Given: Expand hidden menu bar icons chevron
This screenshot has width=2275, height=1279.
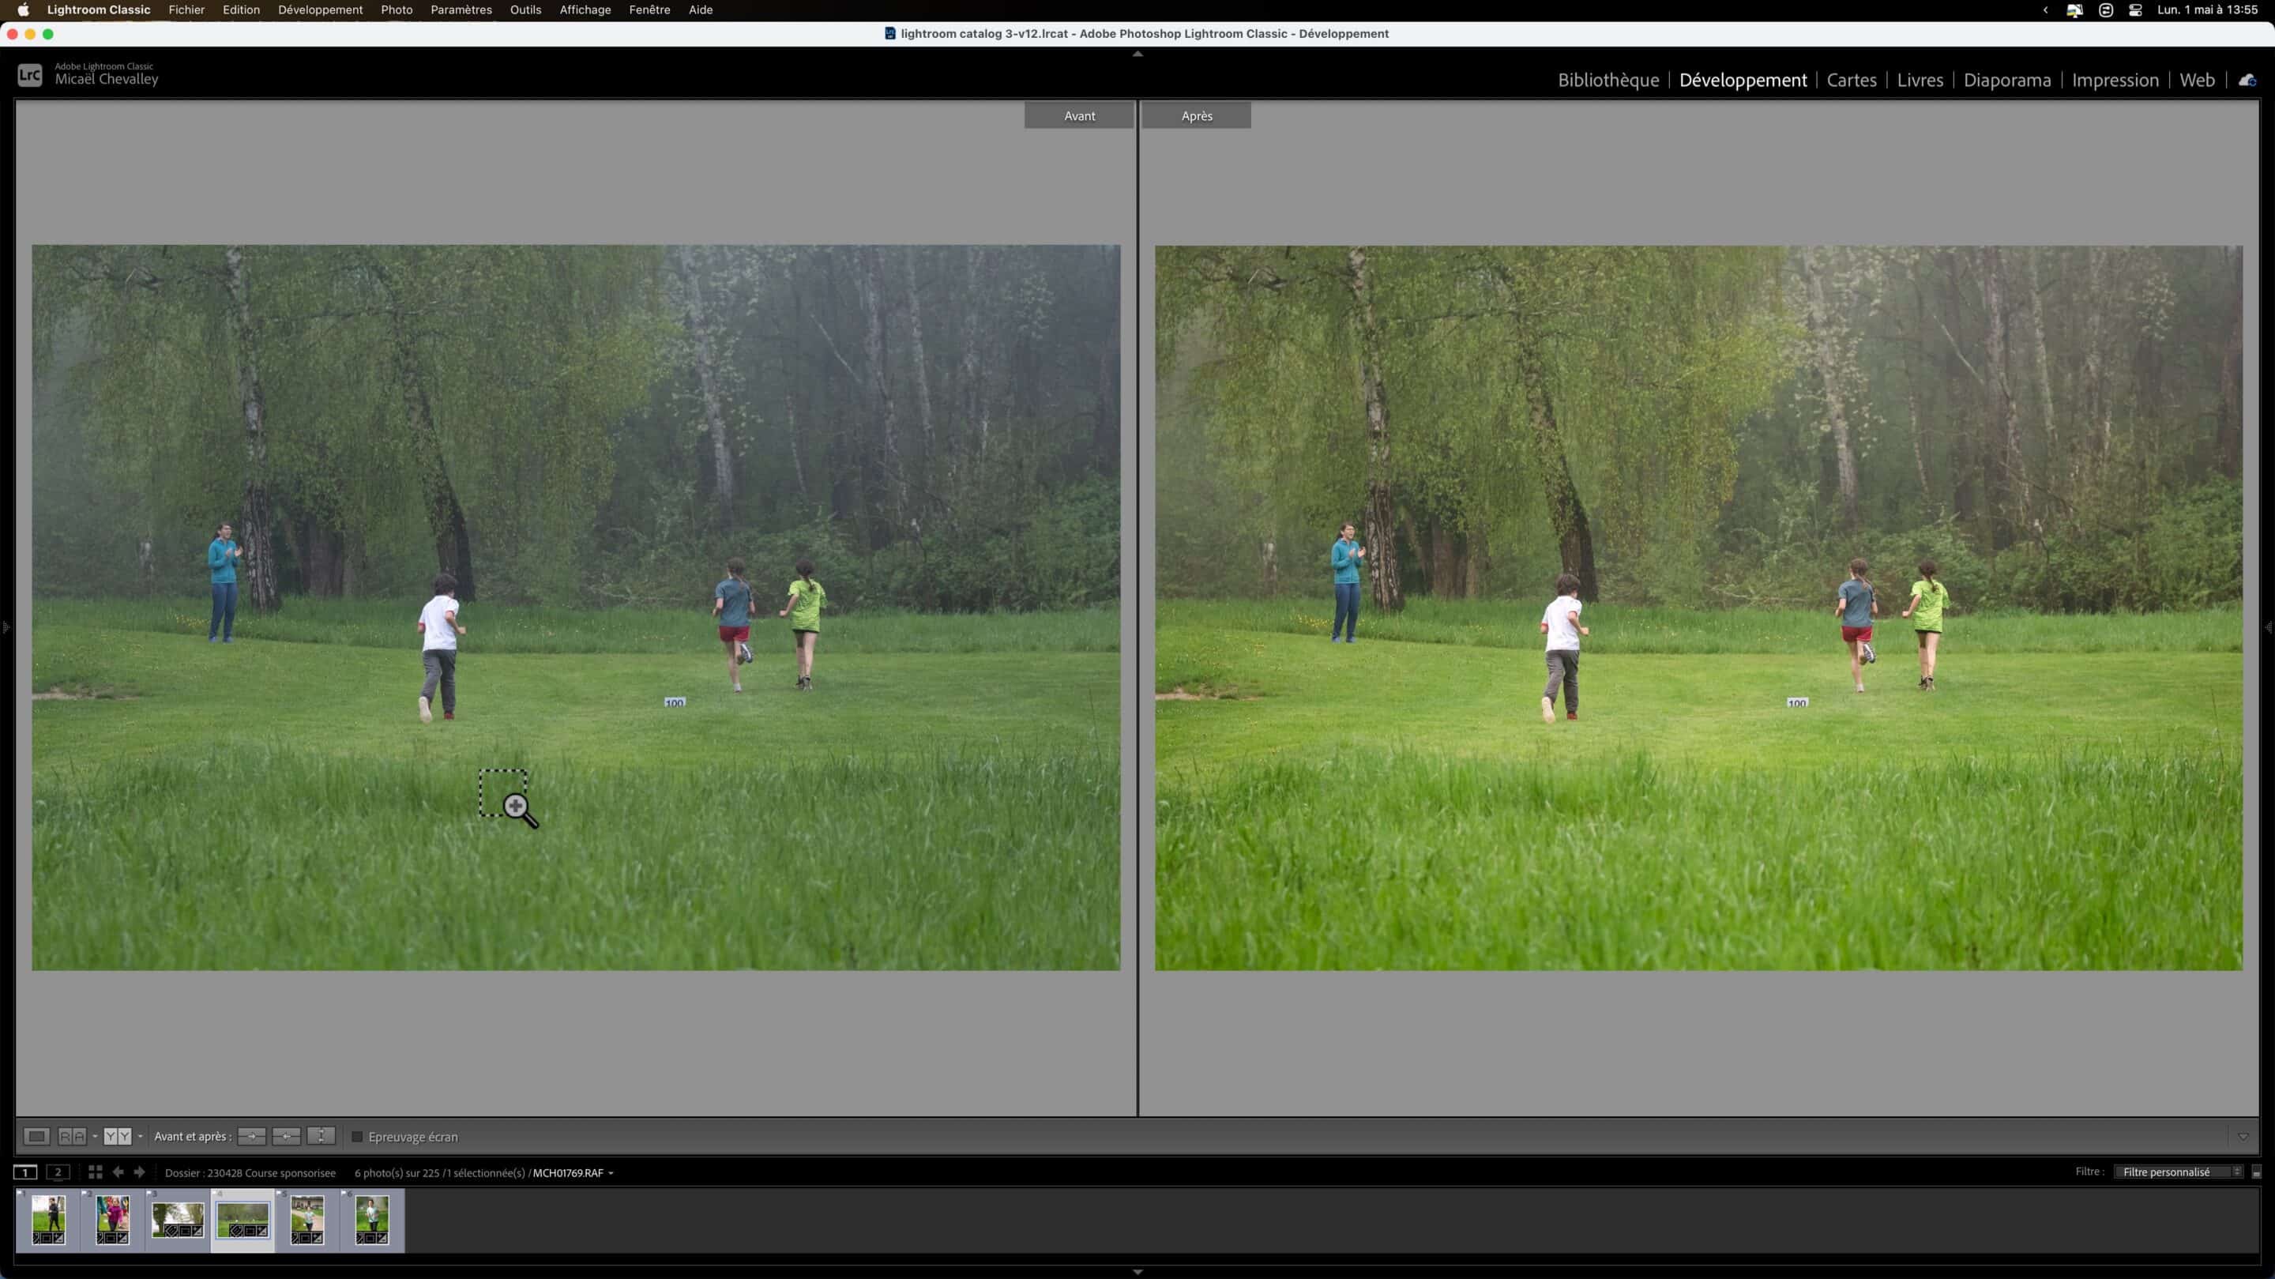Looking at the screenshot, I should [x=2045, y=9].
